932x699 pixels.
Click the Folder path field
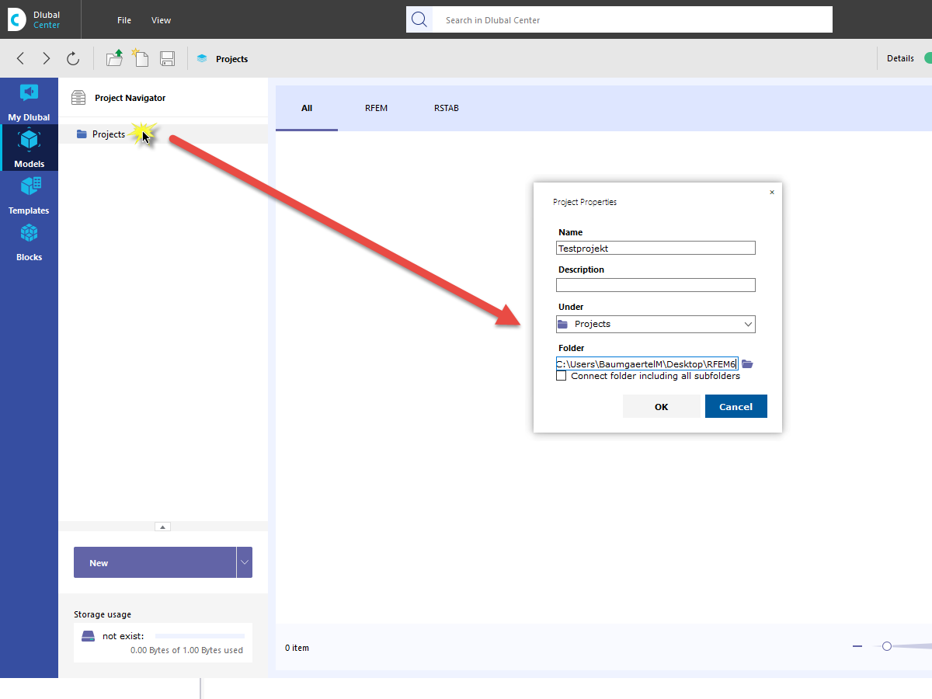point(646,363)
